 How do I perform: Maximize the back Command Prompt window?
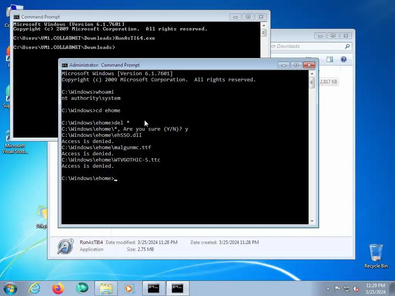pyautogui.click(x=248, y=17)
